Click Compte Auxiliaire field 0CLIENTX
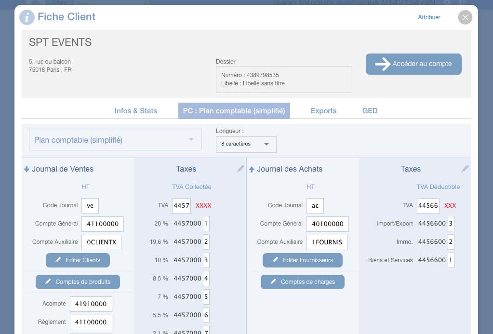This screenshot has width=493, height=334. (101, 242)
